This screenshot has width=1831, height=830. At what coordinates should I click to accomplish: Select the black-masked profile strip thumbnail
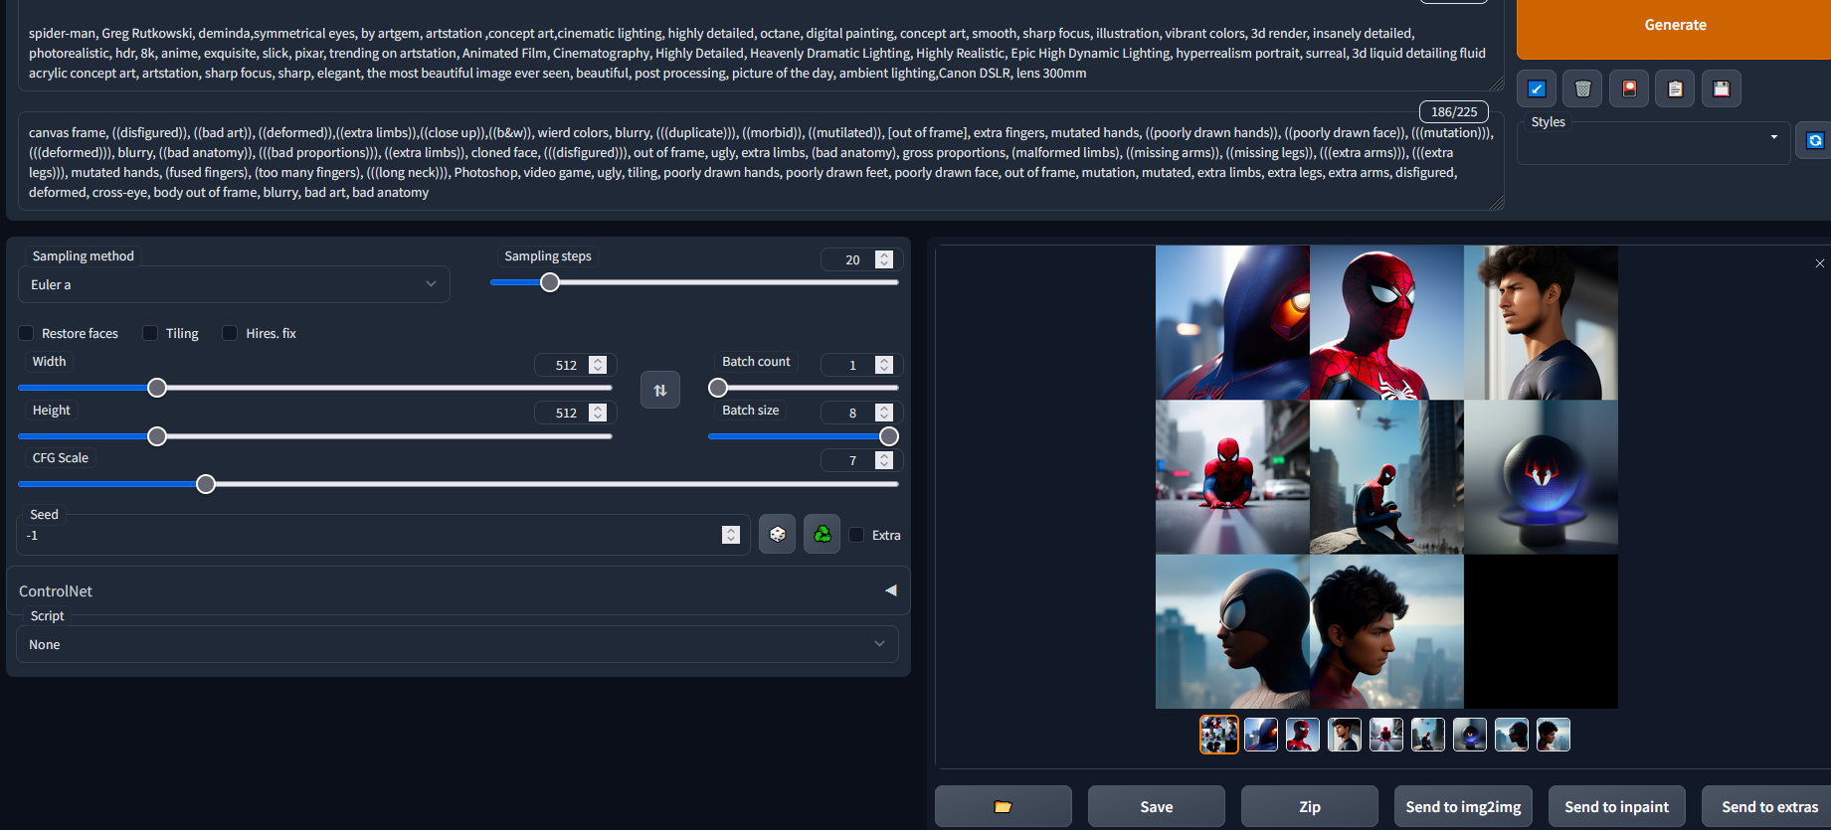[x=1511, y=735]
